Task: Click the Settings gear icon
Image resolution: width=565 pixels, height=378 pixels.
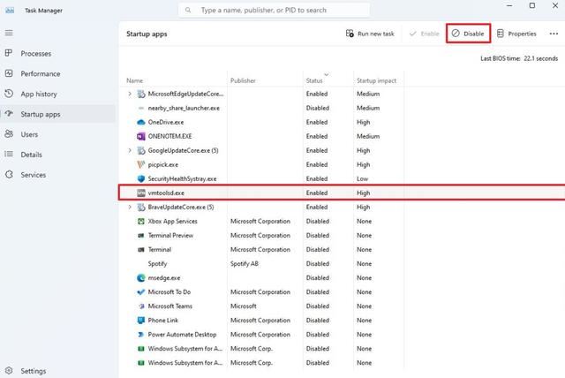Action: [9, 370]
